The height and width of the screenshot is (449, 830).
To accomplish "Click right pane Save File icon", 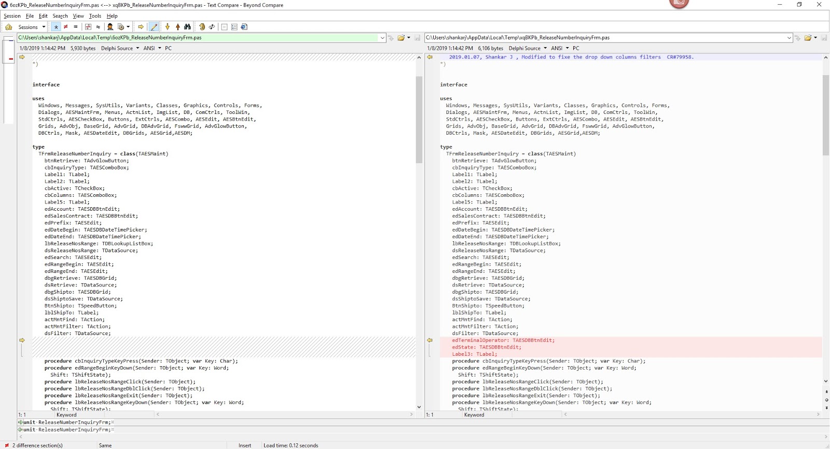I will pyautogui.click(x=824, y=38).
